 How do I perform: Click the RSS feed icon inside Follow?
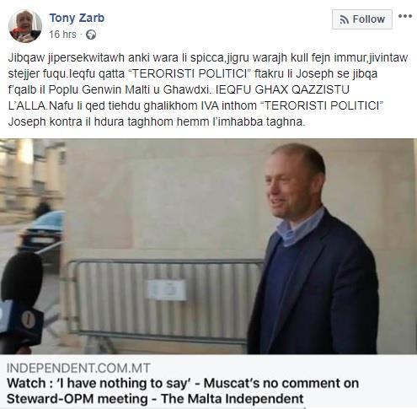tap(344, 19)
